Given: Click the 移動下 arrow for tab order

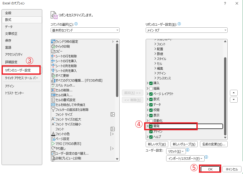Looking at the screenshot, I should 233,100.
